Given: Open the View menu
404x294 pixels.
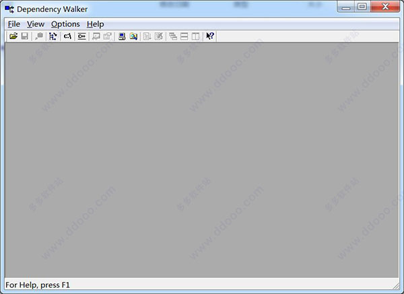Looking at the screenshot, I should pos(36,24).
